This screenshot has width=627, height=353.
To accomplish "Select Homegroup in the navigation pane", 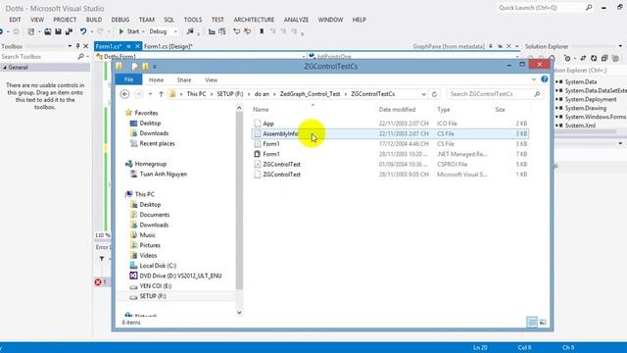I will pos(150,164).
